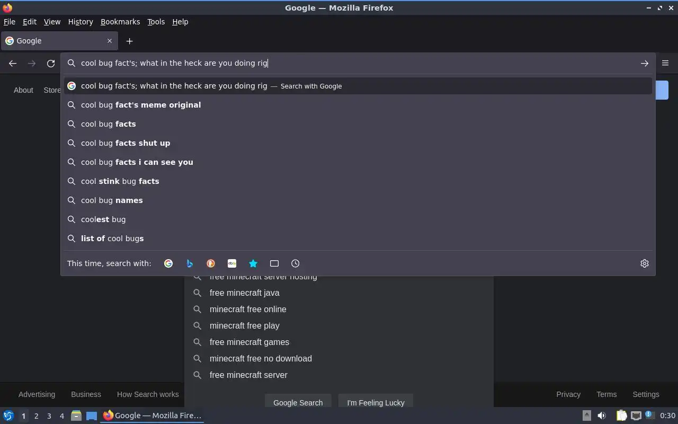The image size is (678, 424).
Task: Click the I'm Feeling Lucky button
Action: pos(376,402)
